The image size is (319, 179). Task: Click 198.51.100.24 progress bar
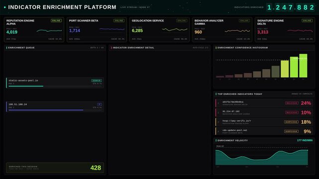[x=55, y=110]
